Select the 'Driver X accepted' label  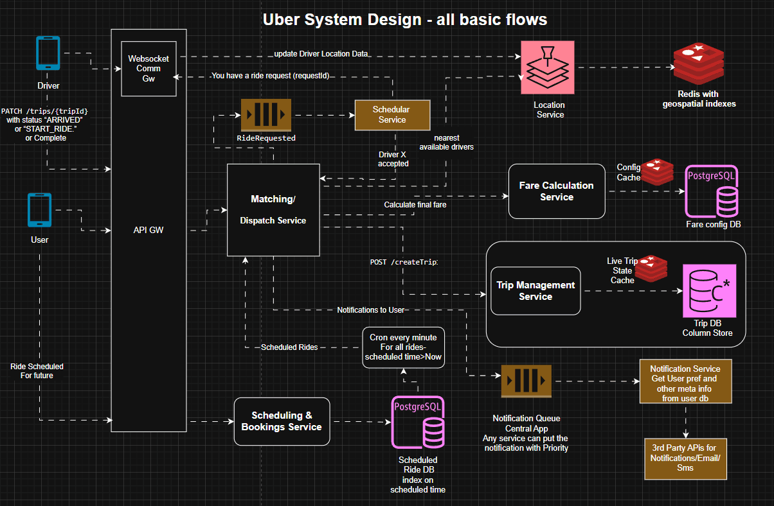pyautogui.click(x=392, y=159)
